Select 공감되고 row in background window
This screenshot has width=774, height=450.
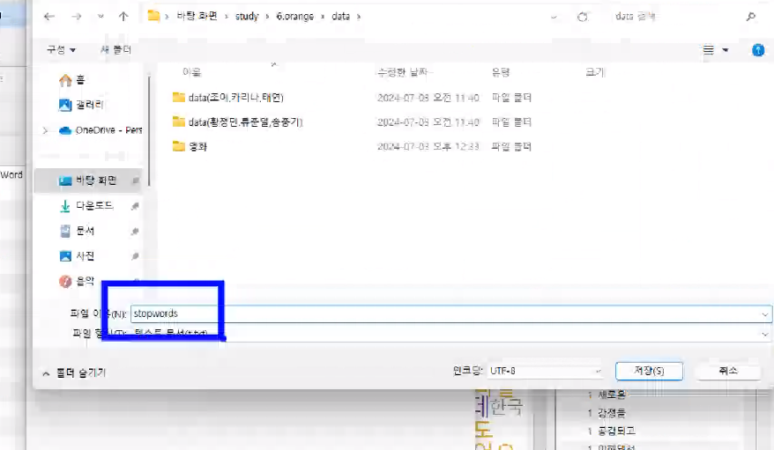[x=612, y=431]
